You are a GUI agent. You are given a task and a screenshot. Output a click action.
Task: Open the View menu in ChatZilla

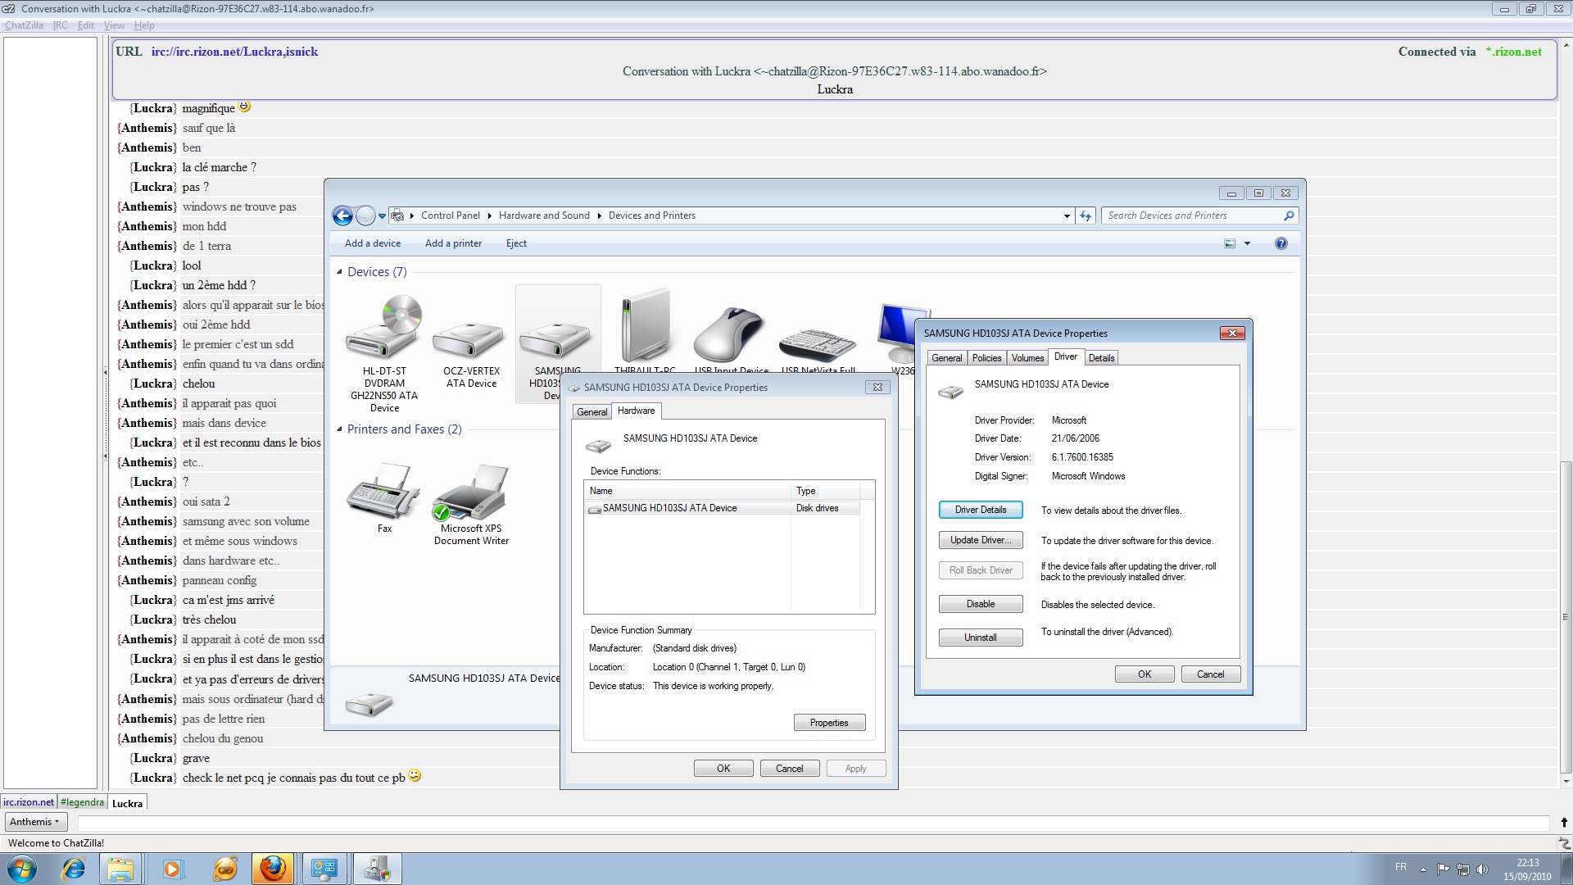[x=114, y=25]
